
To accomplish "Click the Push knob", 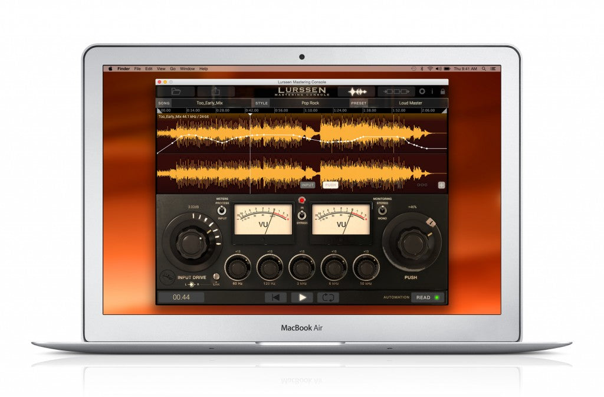I will click(411, 243).
